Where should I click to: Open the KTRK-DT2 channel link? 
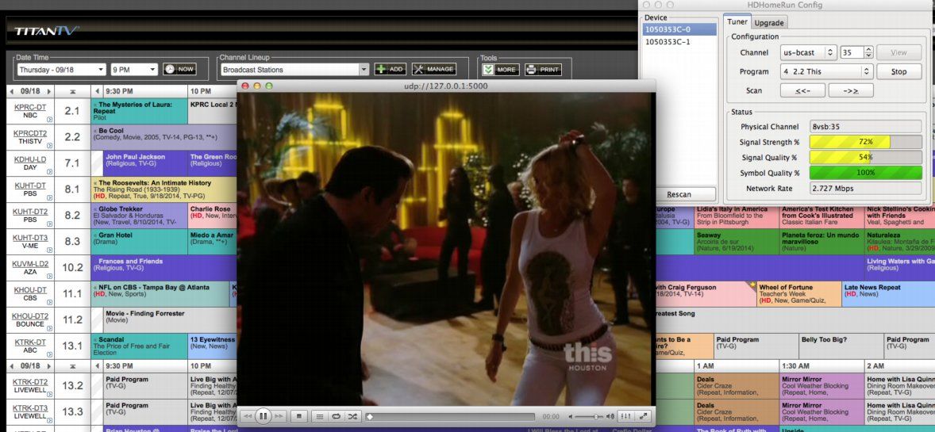pyautogui.click(x=30, y=382)
